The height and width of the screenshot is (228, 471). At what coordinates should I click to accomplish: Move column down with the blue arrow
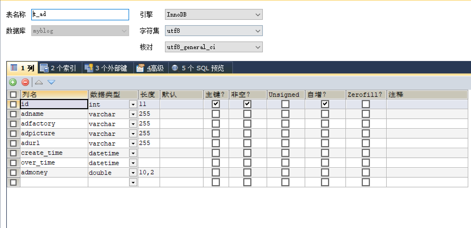coord(51,82)
